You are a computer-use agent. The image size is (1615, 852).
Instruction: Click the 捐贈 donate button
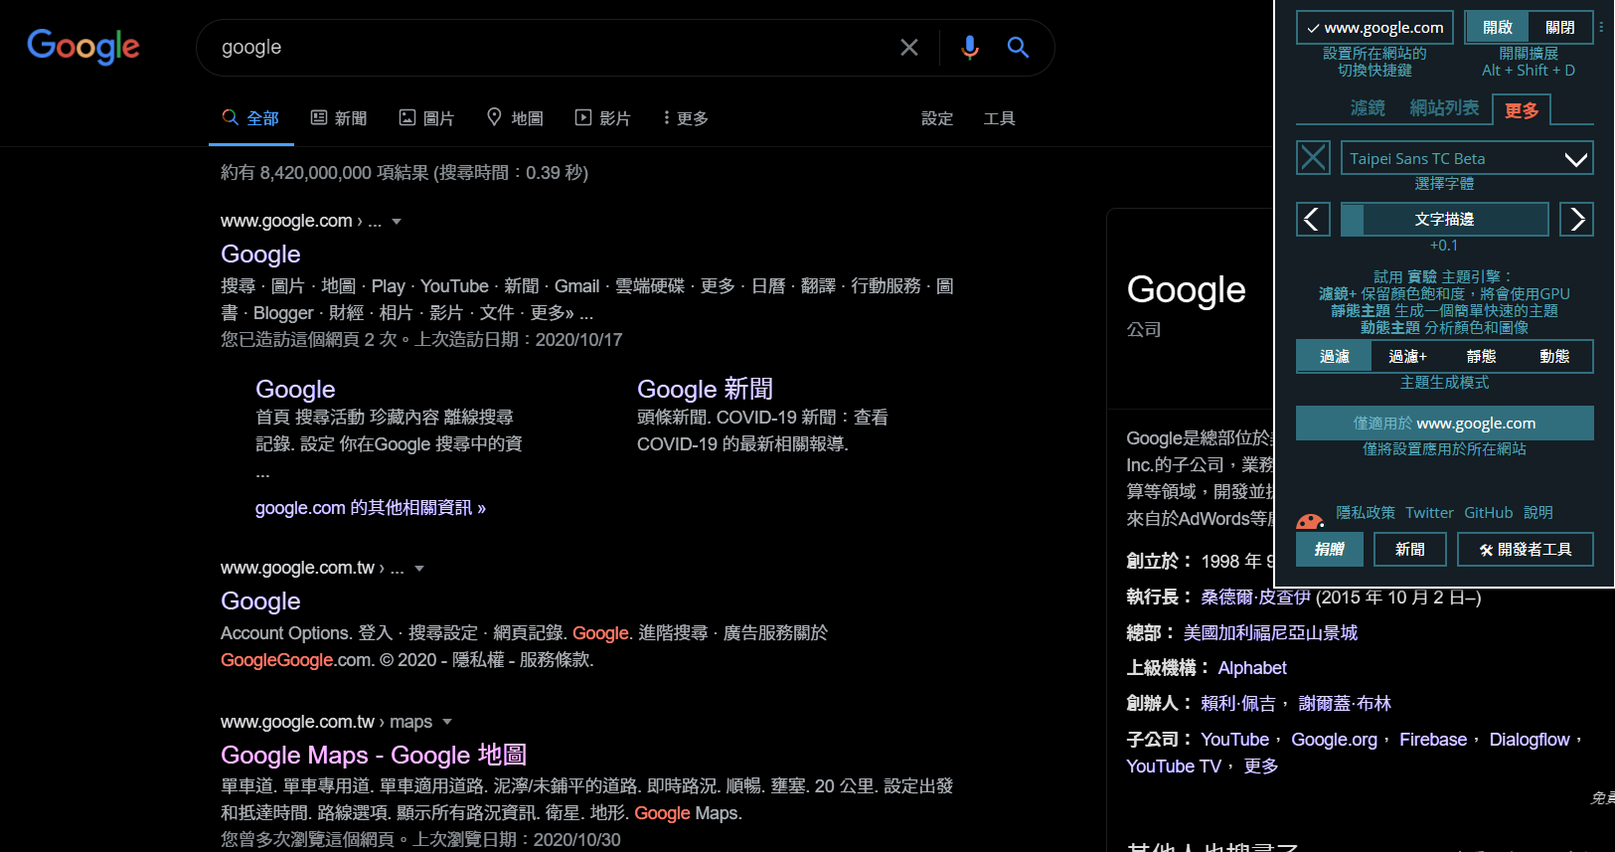tap(1330, 549)
